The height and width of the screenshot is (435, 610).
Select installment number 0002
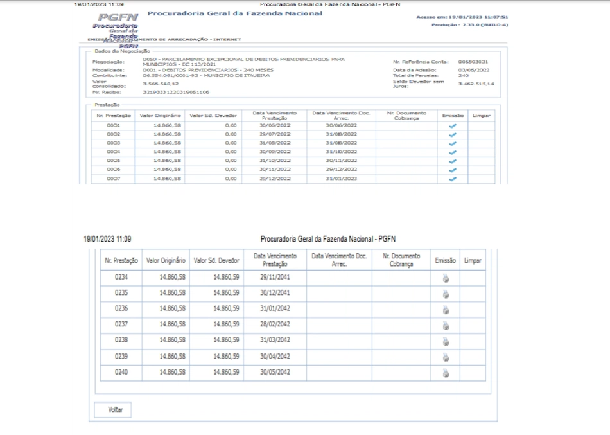point(113,134)
